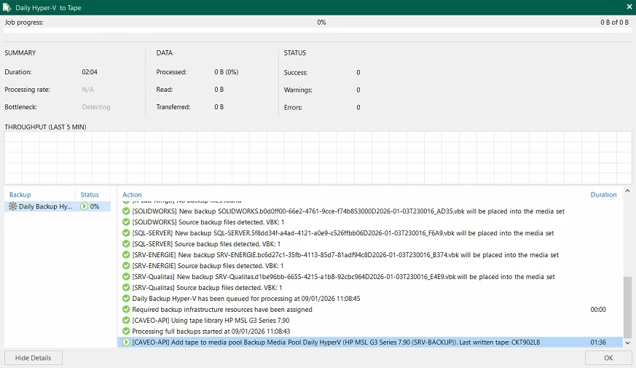Click the Daily Hyper-V to Tape title icon
Viewport: 636px width, 368px height.
(7, 7)
